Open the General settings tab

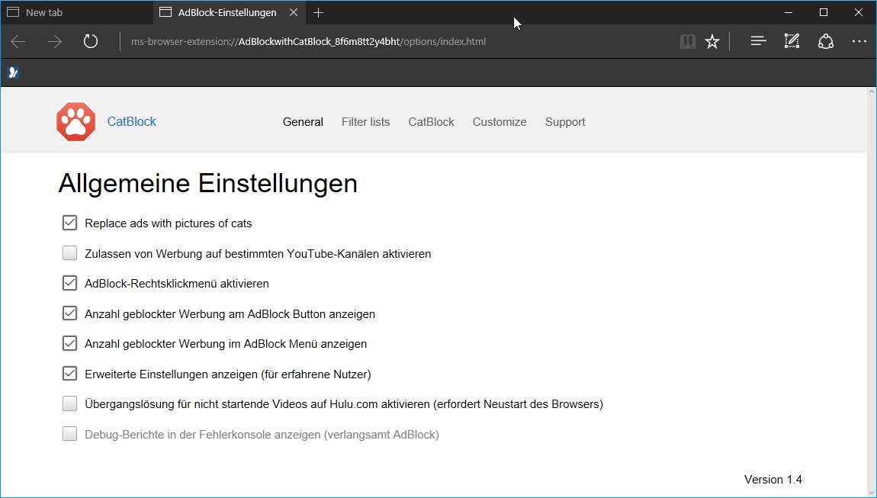[x=304, y=122]
